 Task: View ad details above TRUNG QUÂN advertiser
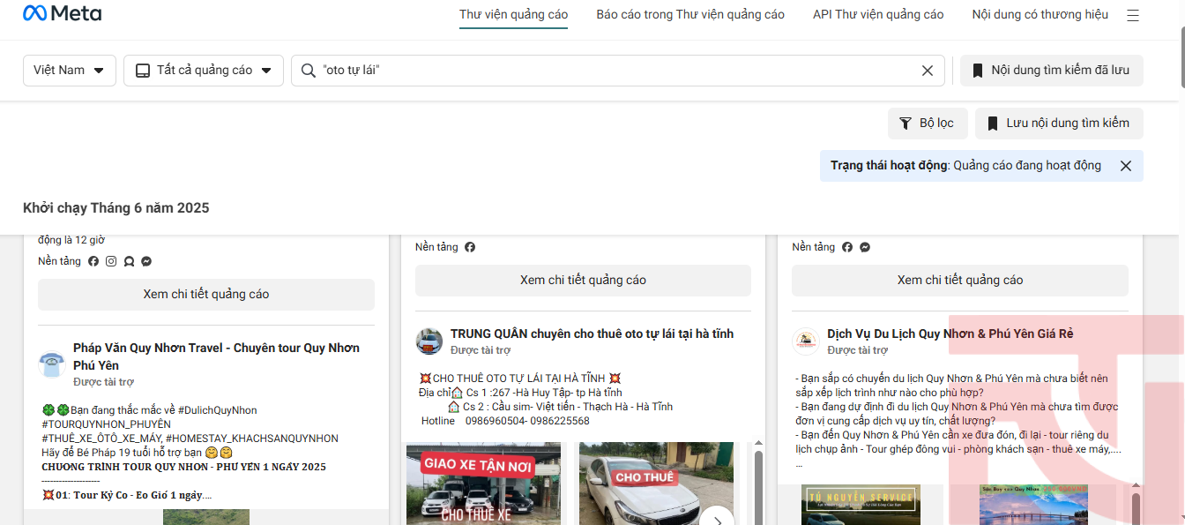[x=583, y=281]
